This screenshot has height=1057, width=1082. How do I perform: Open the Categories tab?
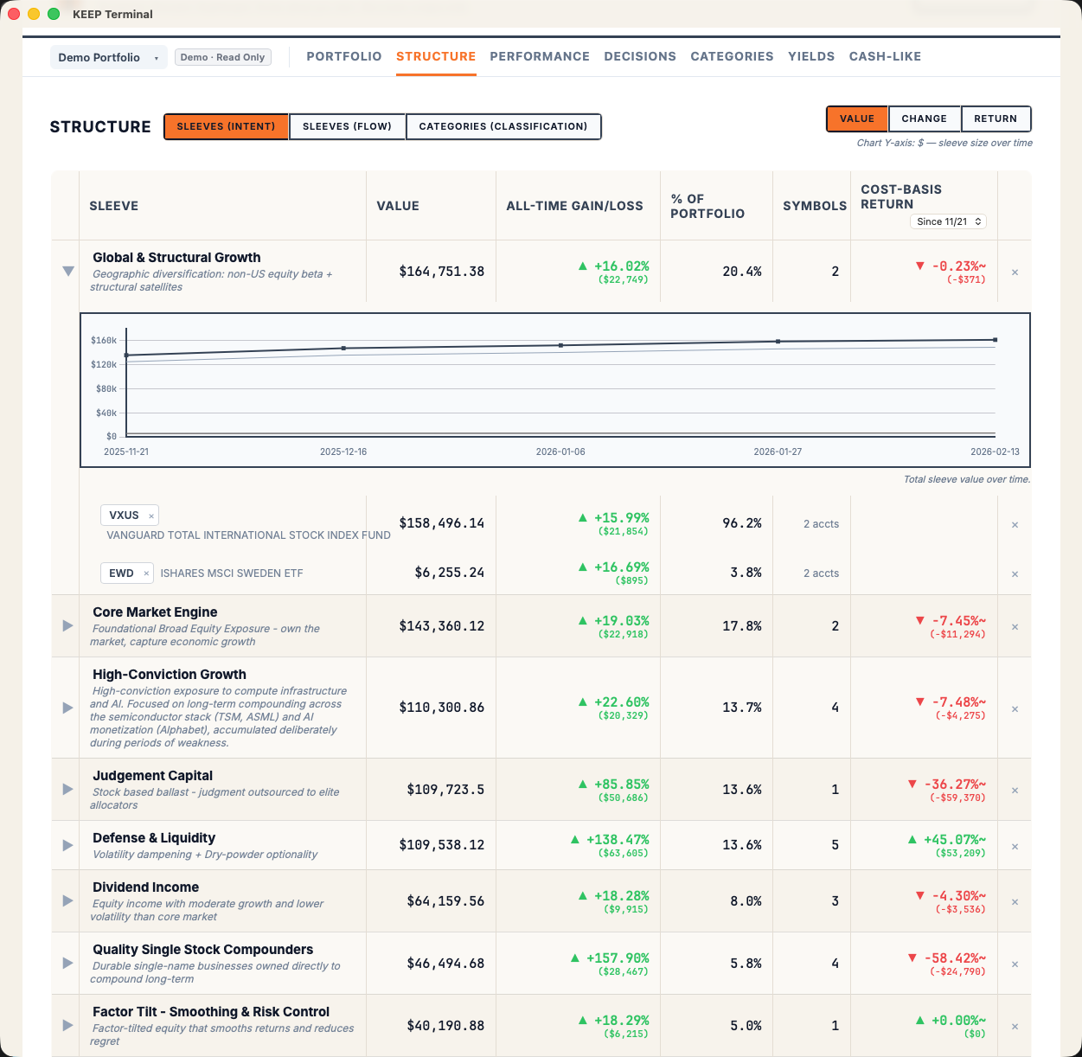click(732, 56)
